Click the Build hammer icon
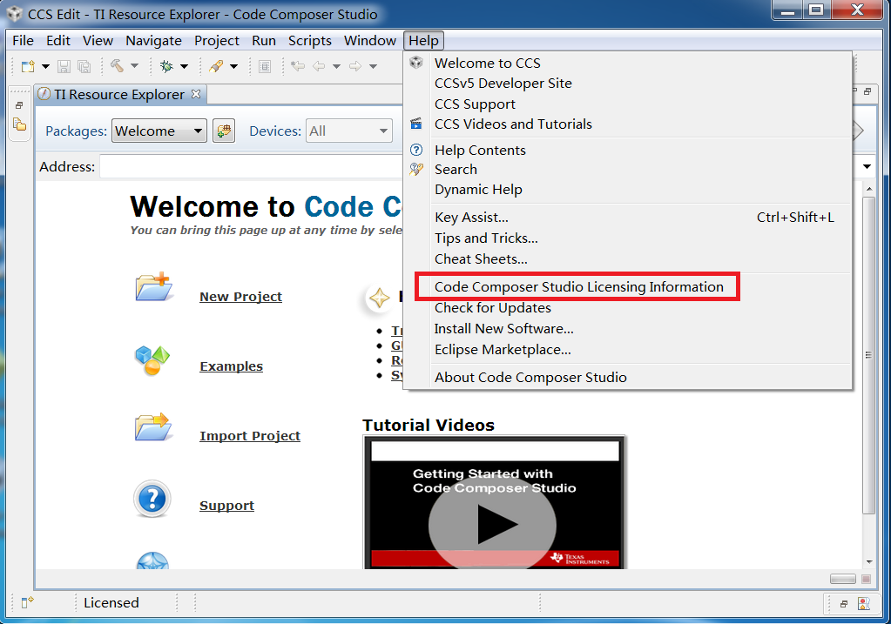This screenshot has height=624, width=891. click(117, 66)
